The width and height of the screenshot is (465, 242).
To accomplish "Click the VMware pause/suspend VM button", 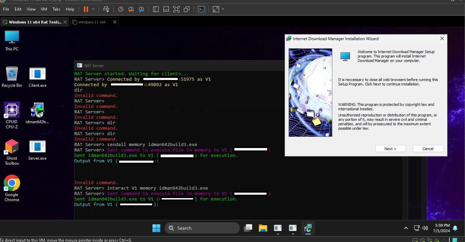I will (86, 9).
